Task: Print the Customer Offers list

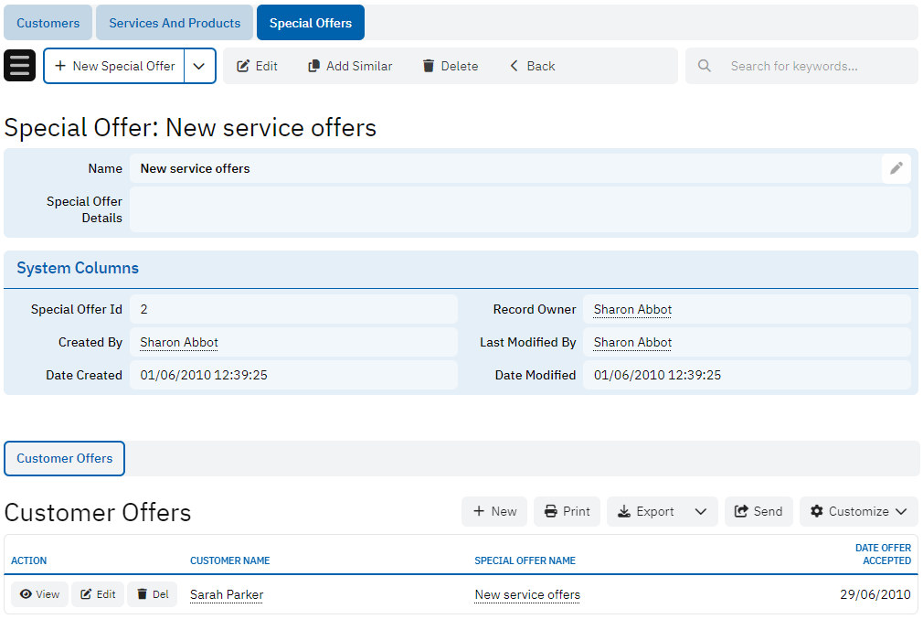Action: coord(567,511)
